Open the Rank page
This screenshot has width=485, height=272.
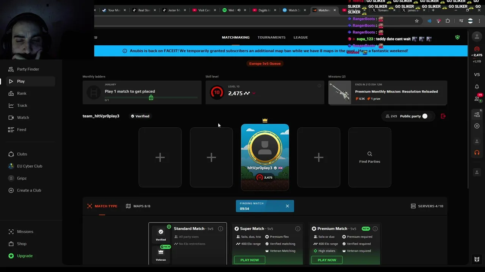tap(22, 93)
